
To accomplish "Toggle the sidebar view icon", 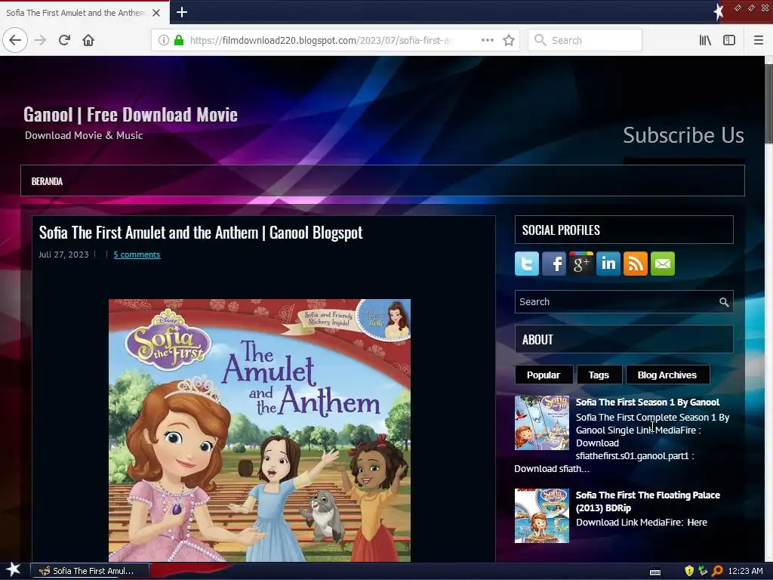I will [x=729, y=40].
